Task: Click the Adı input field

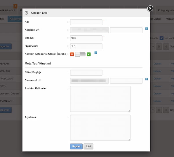Action: point(86,22)
